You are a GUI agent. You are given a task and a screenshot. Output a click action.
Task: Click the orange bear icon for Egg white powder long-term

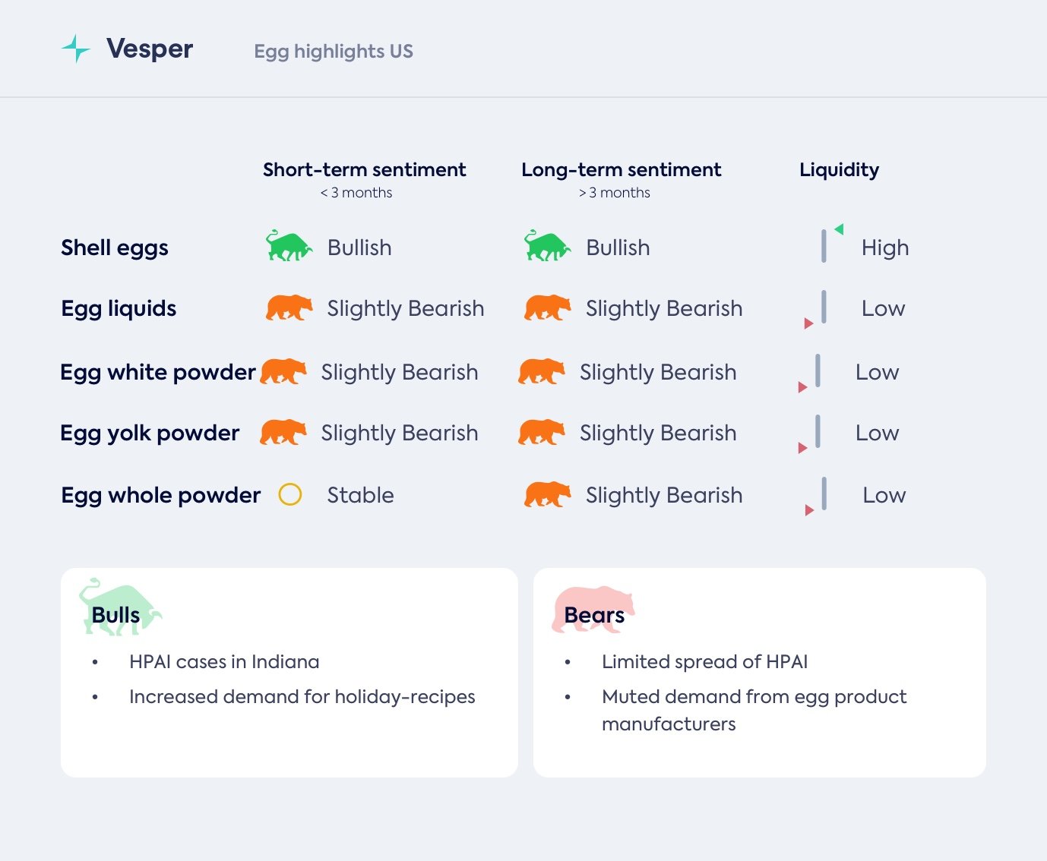[541, 371]
